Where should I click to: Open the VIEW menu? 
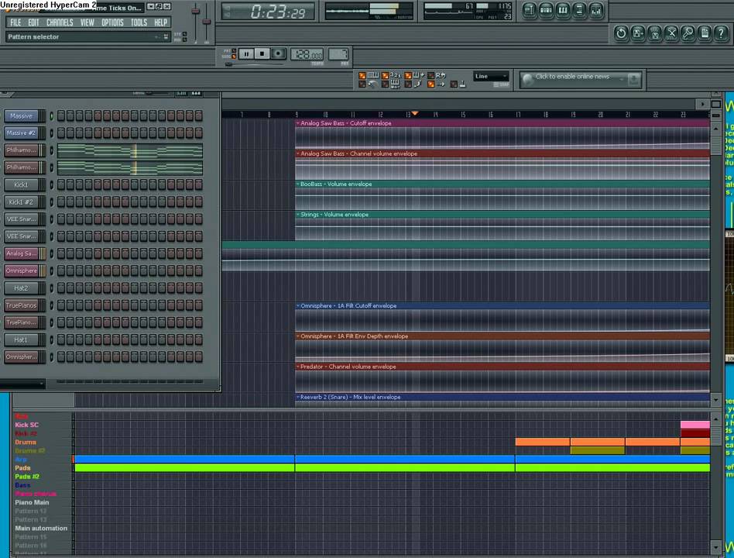[87, 22]
